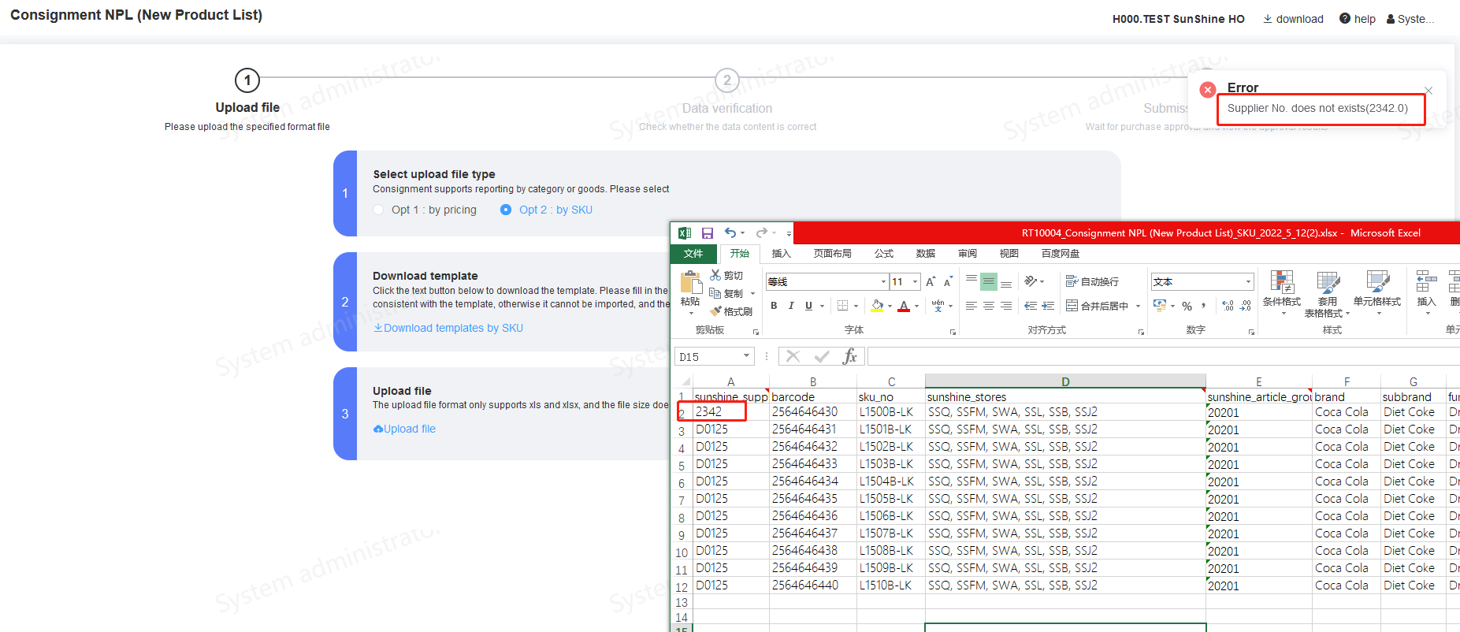
Task: Open the Name Box dropdown showing D15
Action: coord(746,356)
